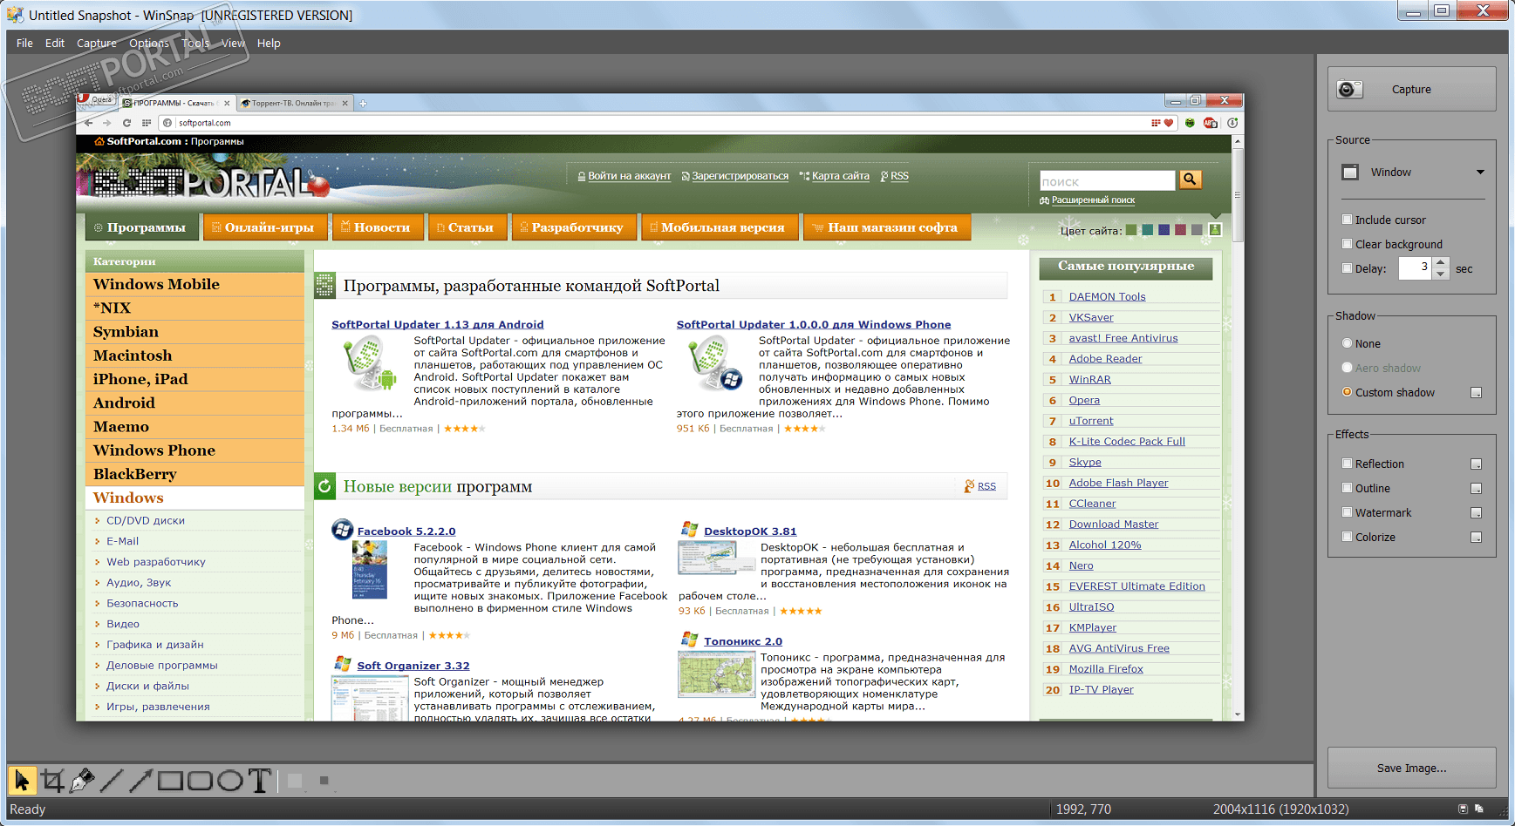Open the Capture menu
The width and height of the screenshot is (1515, 826).
96,43
